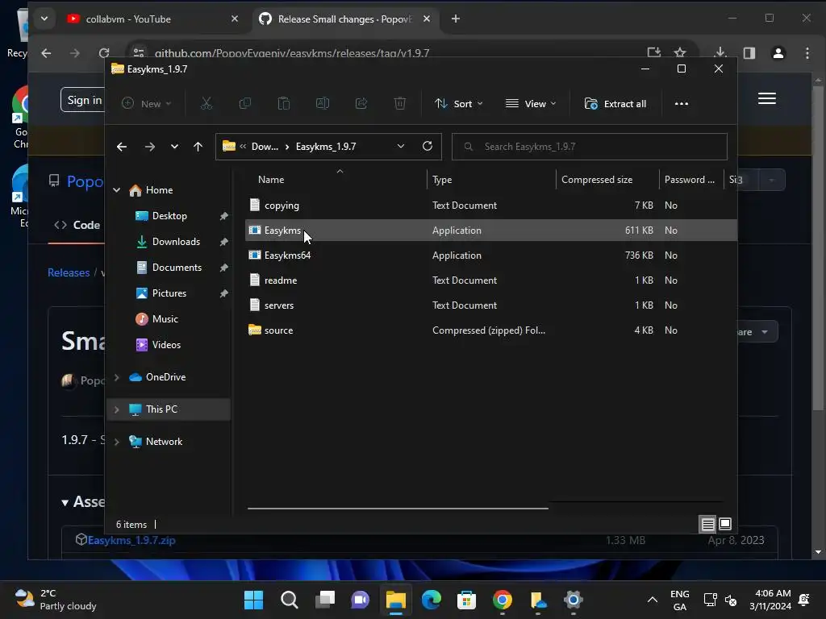This screenshot has width=826, height=619.
Task: Go back in Explorer navigation
Action: point(122,147)
